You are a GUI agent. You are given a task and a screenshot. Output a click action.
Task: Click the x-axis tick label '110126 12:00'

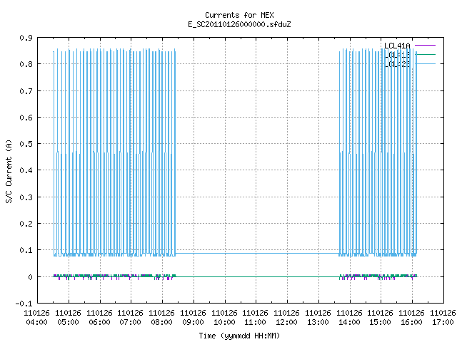coord(286,318)
